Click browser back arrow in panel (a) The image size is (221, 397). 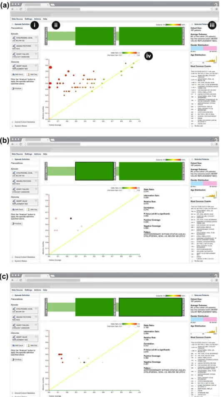(12, 9)
